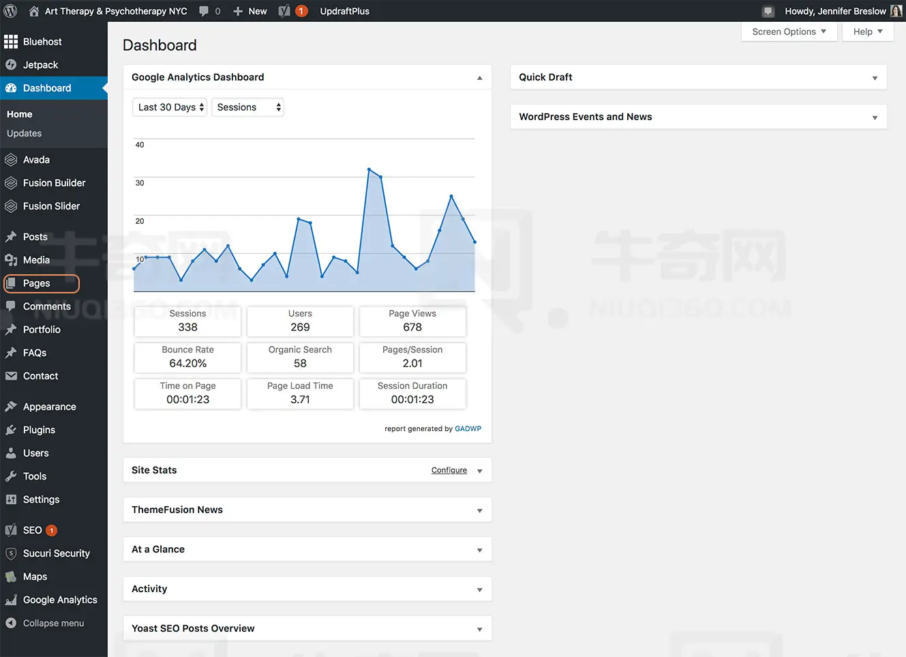The image size is (906, 657).
Task: Click the GADWP report link
Action: (468, 428)
